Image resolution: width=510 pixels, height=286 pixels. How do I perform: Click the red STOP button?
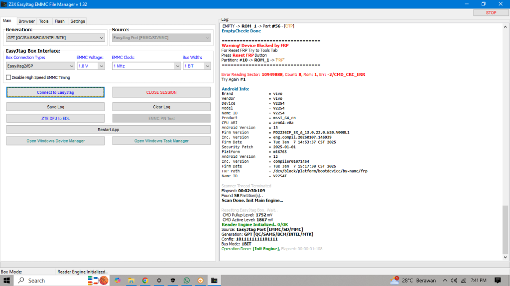[491, 12]
